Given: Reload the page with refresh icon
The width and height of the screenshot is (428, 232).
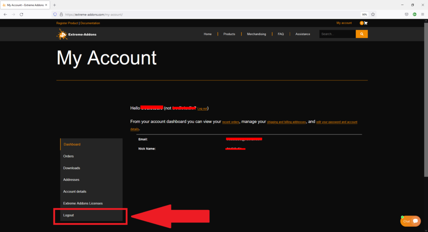Looking at the screenshot, I should tap(21, 15).
